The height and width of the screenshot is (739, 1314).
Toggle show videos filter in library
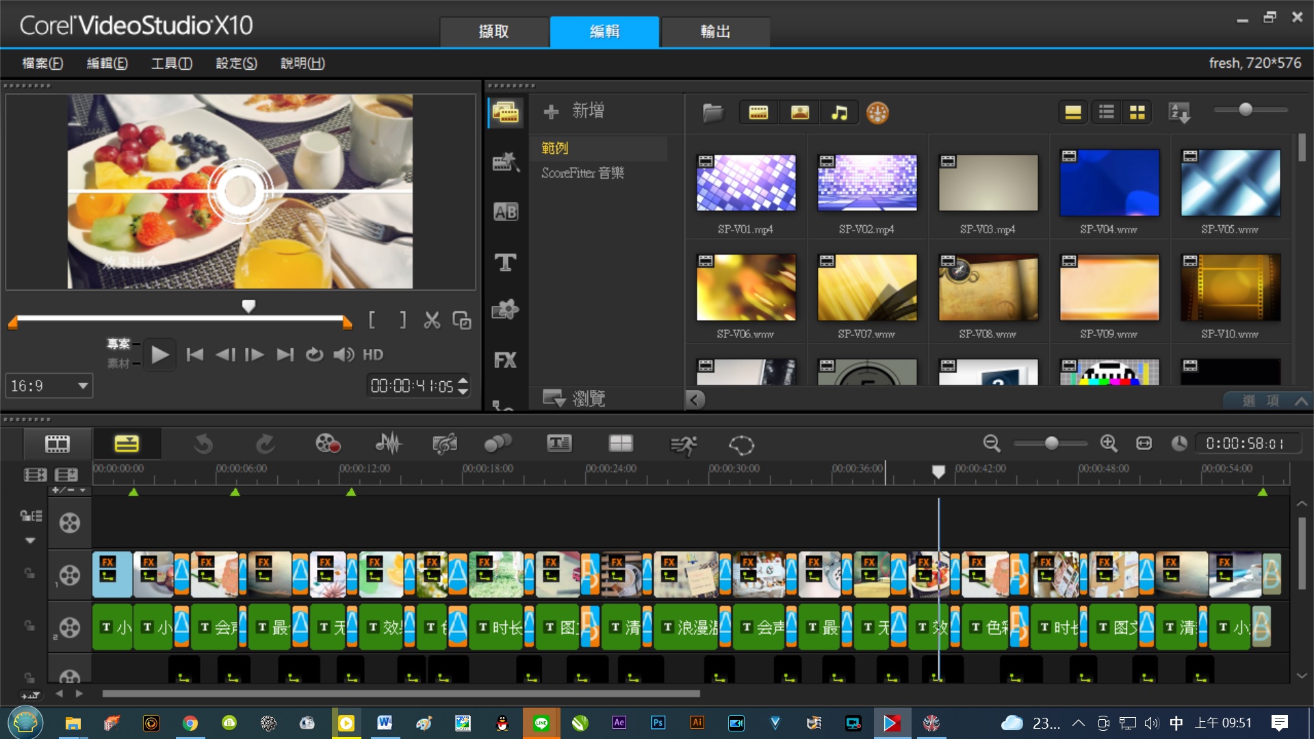(758, 113)
